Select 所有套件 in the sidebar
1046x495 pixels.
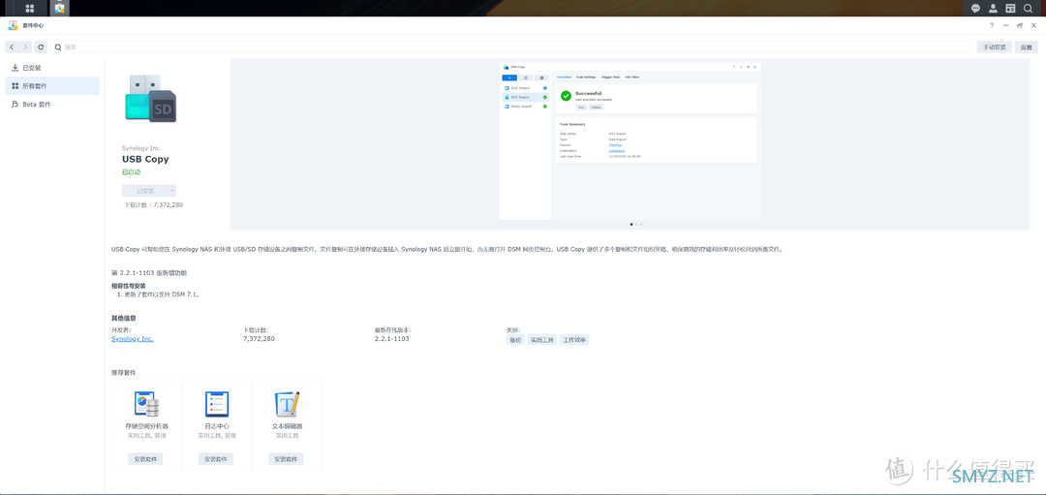coord(52,86)
